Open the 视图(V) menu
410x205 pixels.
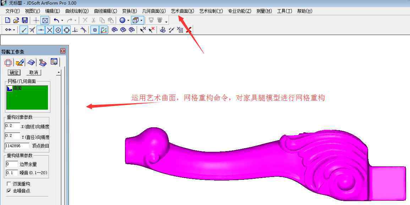[x=32, y=11]
